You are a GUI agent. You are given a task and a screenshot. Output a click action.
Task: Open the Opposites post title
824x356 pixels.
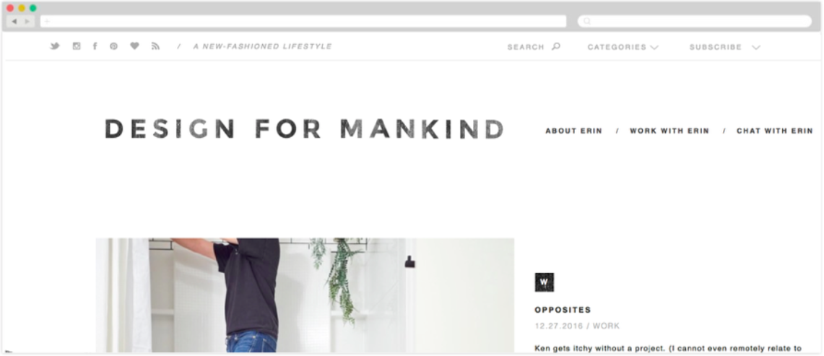(563, 310)
